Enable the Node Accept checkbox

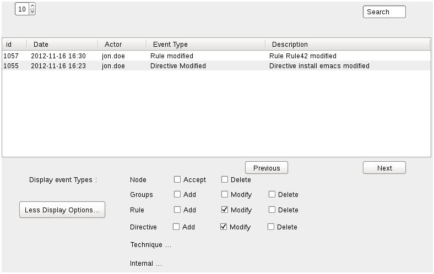(177, 179)
